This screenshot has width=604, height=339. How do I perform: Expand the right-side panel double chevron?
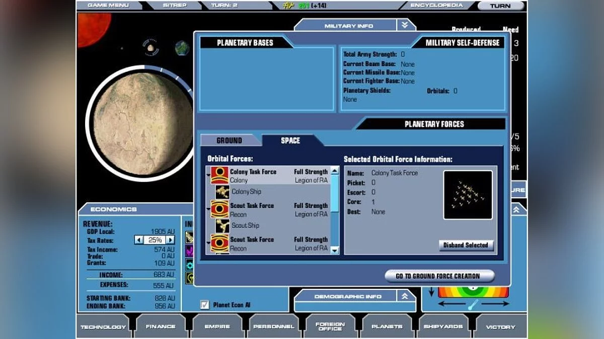tap(516, 210)
